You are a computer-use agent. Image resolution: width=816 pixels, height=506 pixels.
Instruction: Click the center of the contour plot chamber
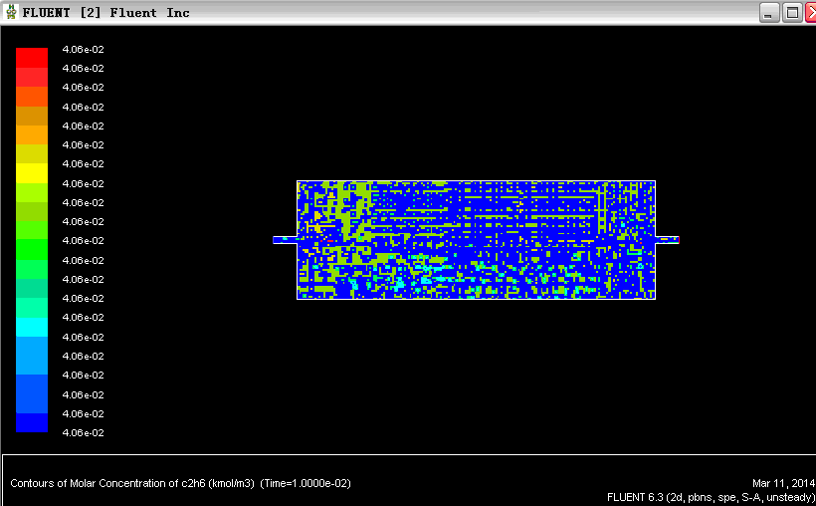476,240
